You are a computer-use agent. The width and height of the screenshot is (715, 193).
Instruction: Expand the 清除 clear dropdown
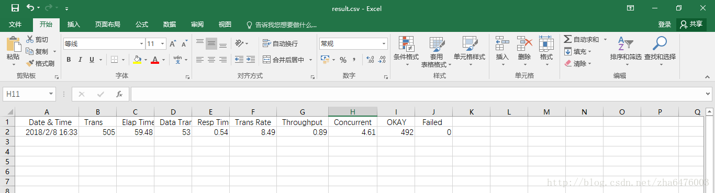pos(590,64)
